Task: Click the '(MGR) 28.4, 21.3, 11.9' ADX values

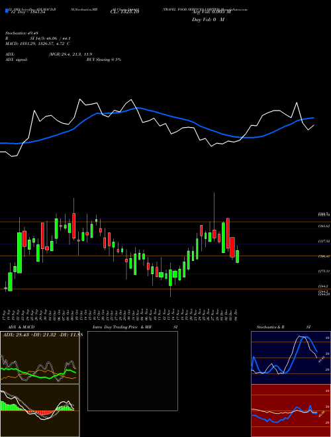Action: tap(70, 54)
